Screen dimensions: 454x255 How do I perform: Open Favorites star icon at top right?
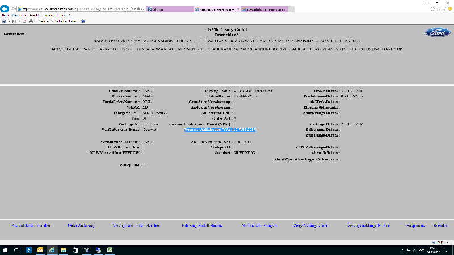[x=438, y=9]
